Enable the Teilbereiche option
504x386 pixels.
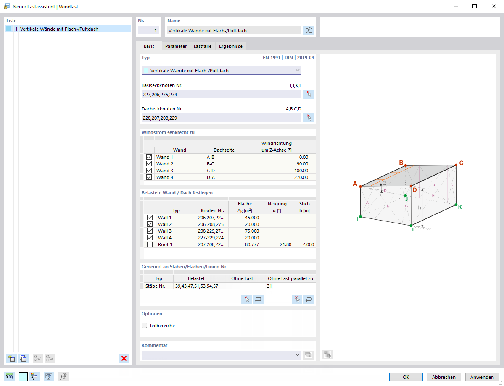(x=145, y=325)
